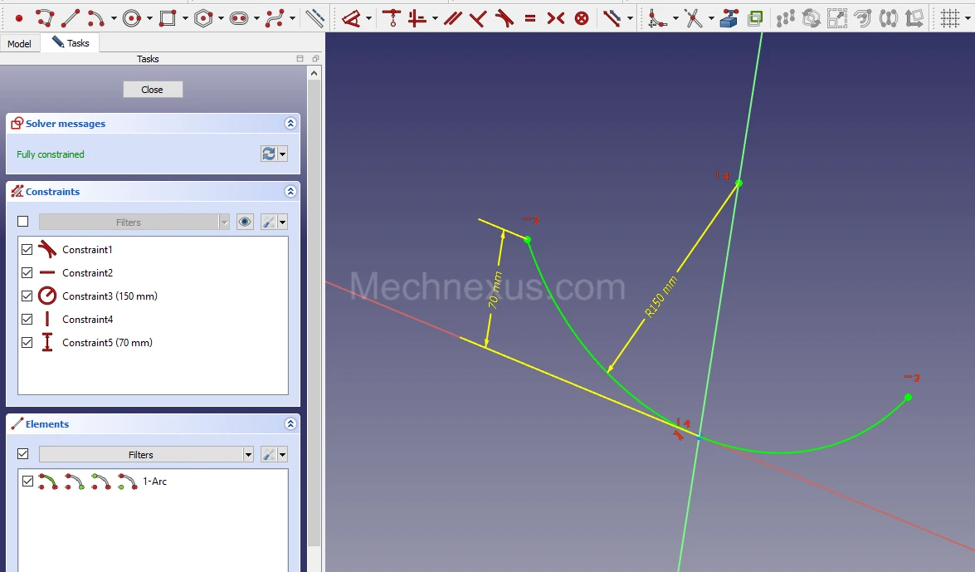Select the Create Polygon tool

(x=202, y=18)
